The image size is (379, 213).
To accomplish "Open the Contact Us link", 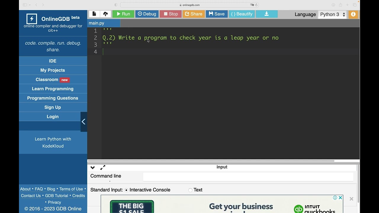I will [31, 196].
